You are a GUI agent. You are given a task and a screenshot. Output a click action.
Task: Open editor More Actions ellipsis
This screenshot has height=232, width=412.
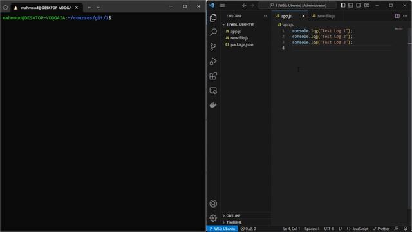pyautogui.click(x=405, y=16)
